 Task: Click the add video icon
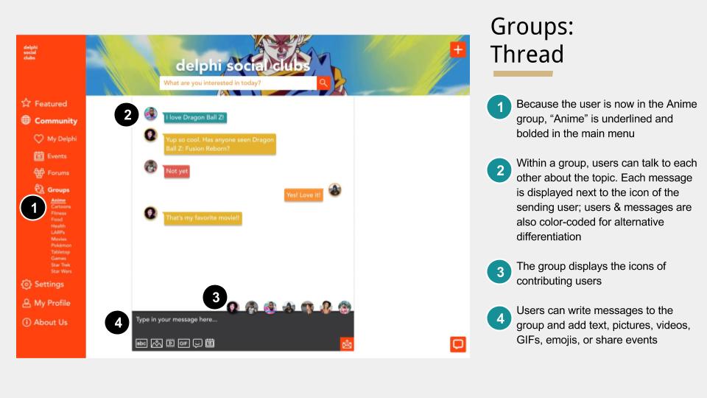170,343
